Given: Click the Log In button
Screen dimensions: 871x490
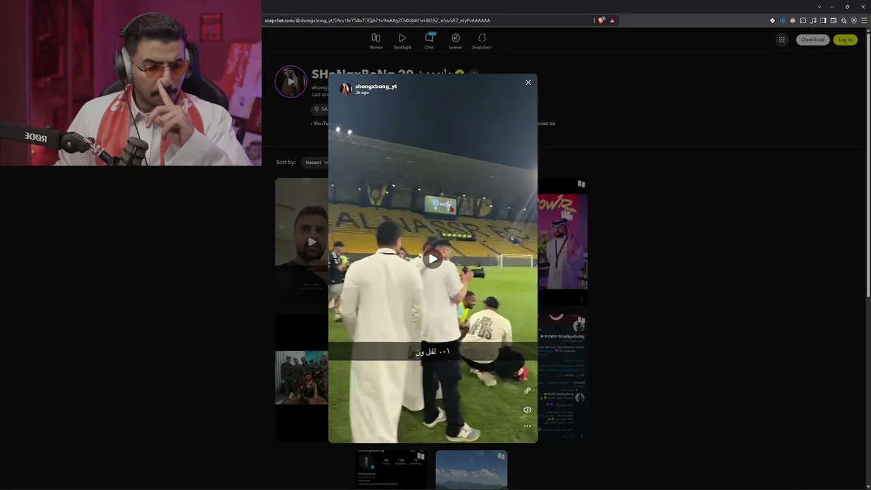Looking at the screenshot, I should coord(845,39).
